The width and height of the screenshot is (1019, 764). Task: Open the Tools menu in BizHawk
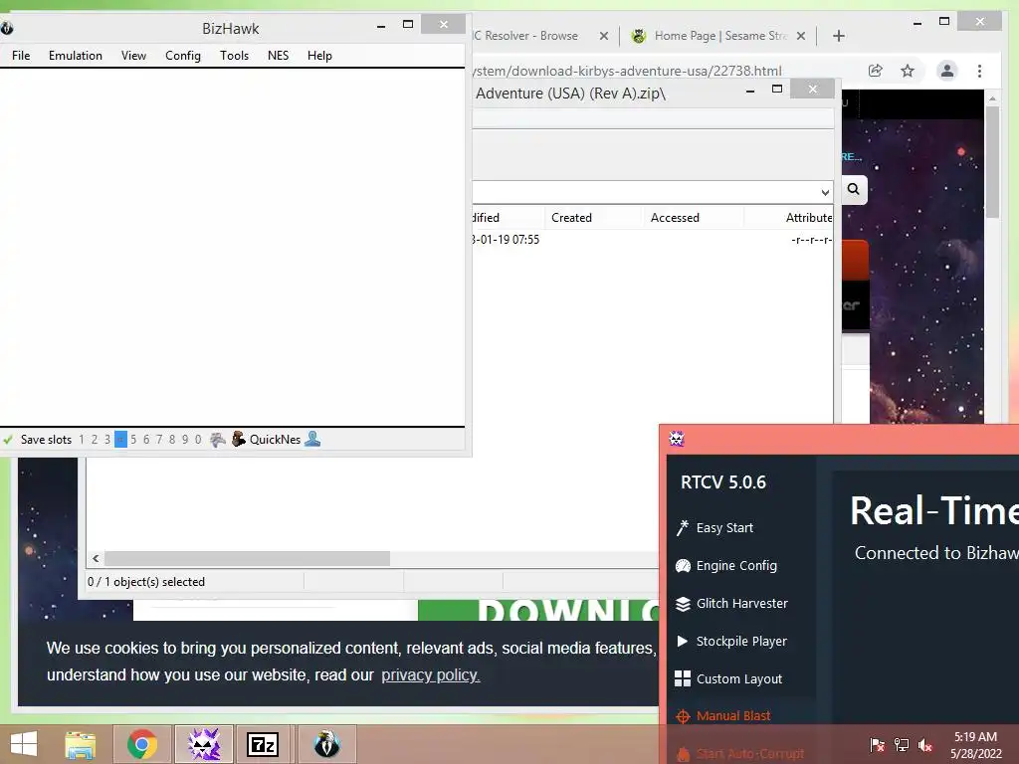[234, 56]
